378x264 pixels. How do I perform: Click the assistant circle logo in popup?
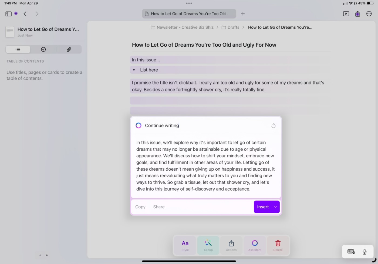tap(139, 126)
